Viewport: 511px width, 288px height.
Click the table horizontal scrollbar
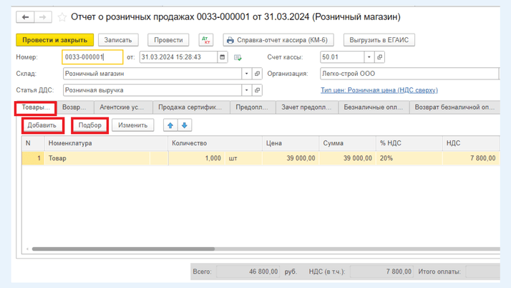tap(123, 249)
